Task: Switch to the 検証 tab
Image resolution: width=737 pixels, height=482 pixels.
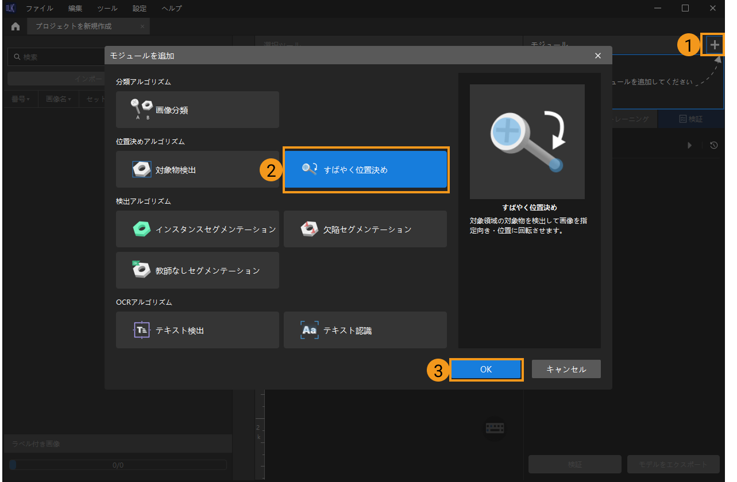Action: [690, 119]
